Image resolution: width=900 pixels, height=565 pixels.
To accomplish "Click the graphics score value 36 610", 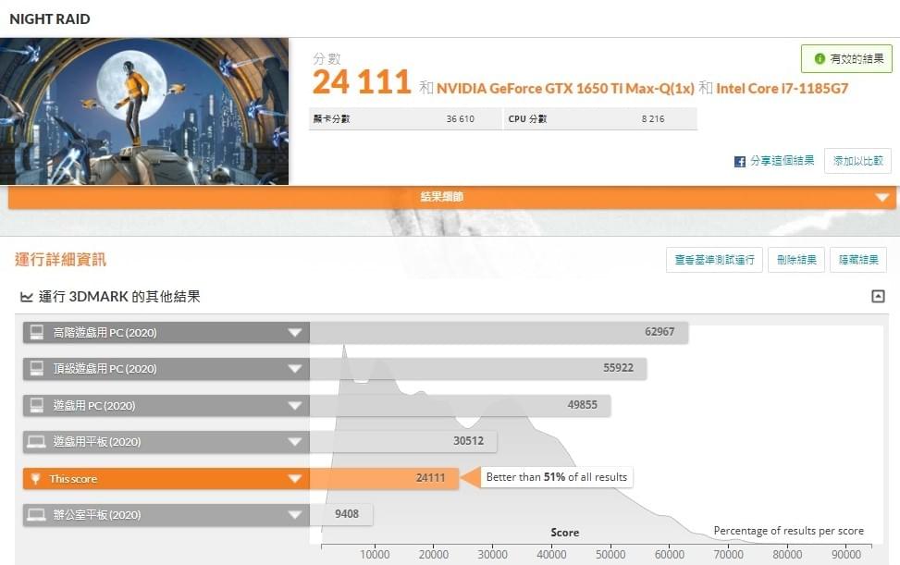I will (461, 118).
